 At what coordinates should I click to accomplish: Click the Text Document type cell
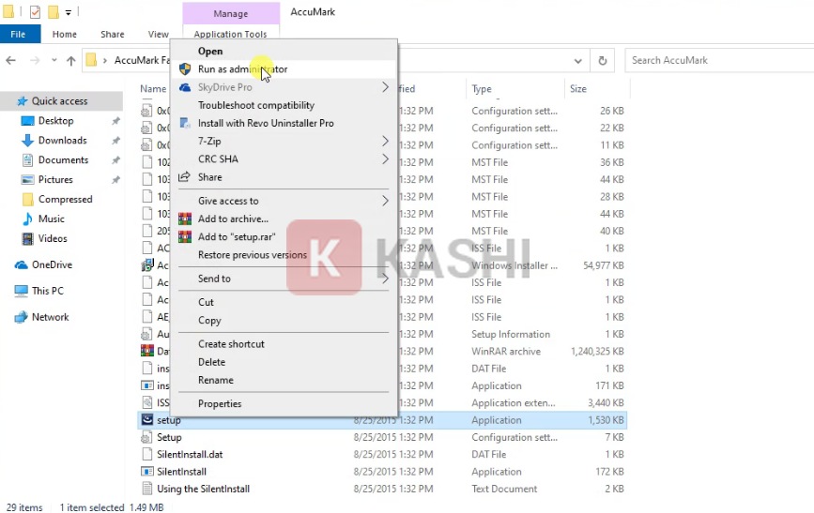tap(504, 489)
